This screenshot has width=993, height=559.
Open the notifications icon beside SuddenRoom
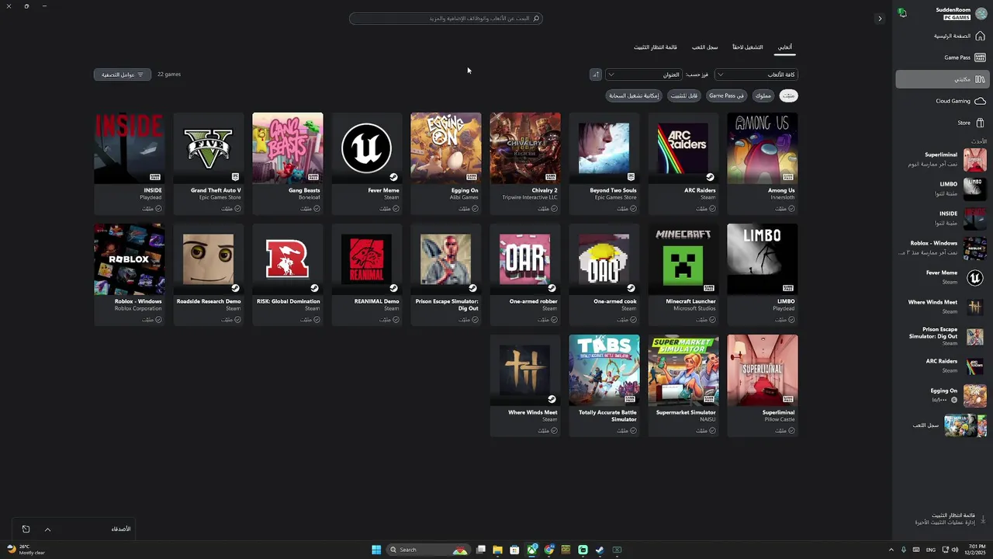point(902,13)
